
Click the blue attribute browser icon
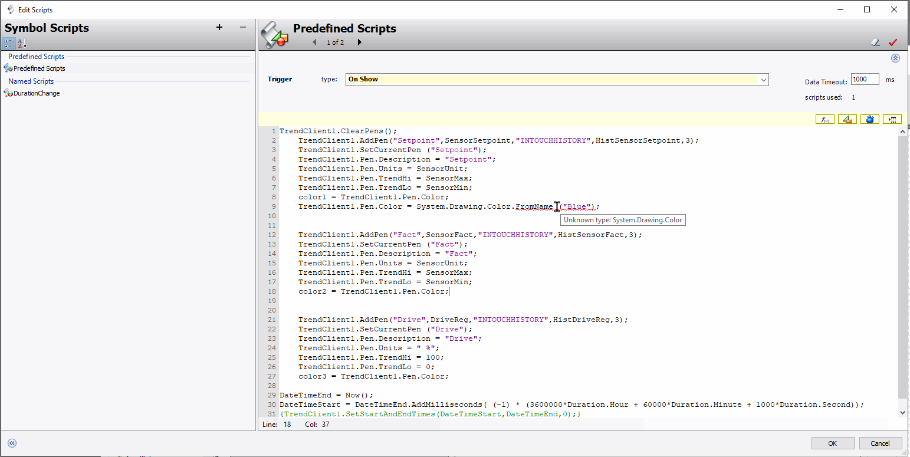pyautogui.click(x=869, y=120)
